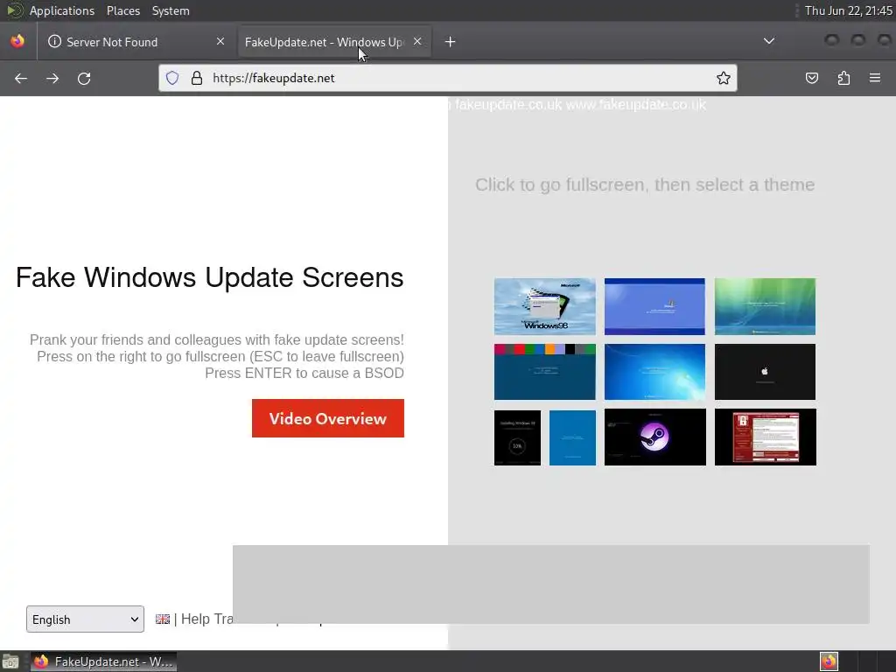Expand the list all tabs chevron
The height and width of the screenshot is (672, 896).
(x=769, y=41)
